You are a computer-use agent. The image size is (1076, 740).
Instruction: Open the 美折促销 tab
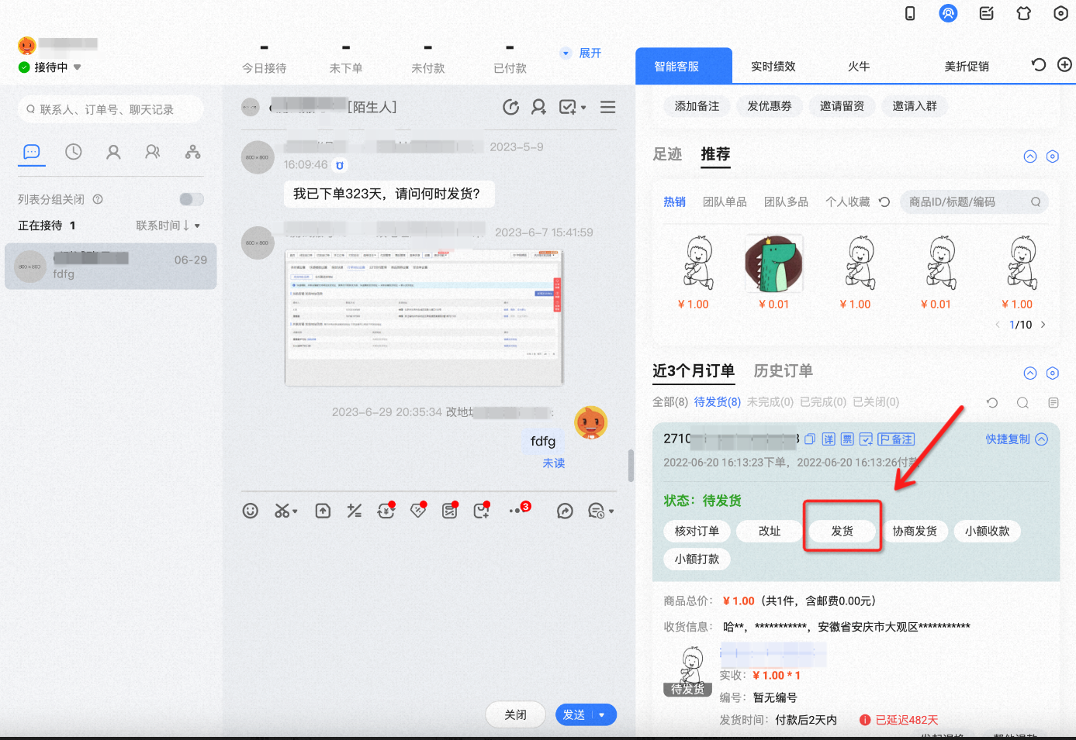[x=967, y=66]
